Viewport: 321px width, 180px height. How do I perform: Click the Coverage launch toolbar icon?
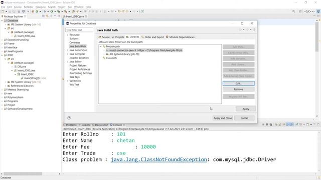(59, 11)
